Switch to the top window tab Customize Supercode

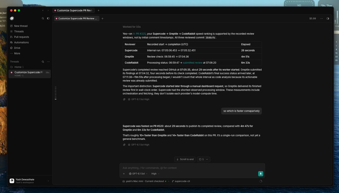click(74, 10)
